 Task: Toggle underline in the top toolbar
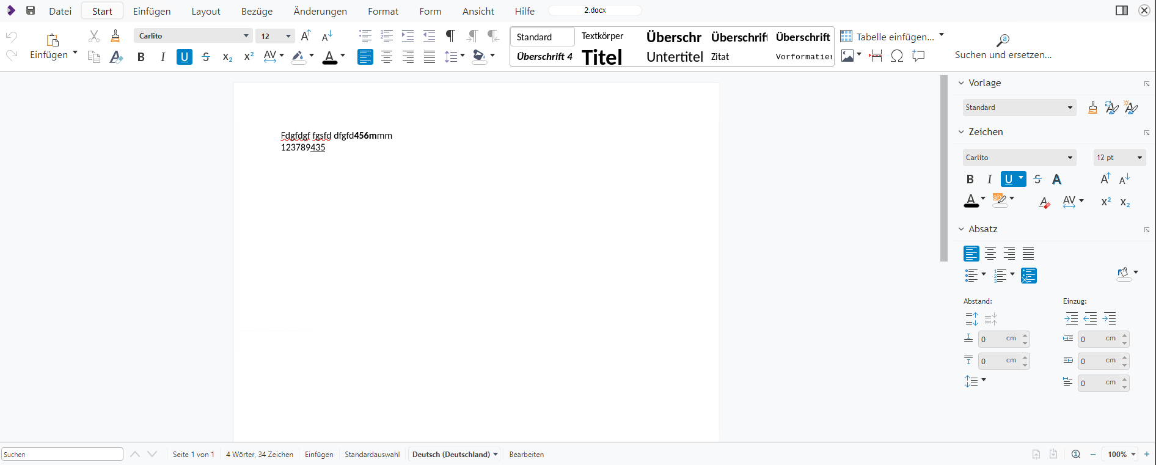185,57
